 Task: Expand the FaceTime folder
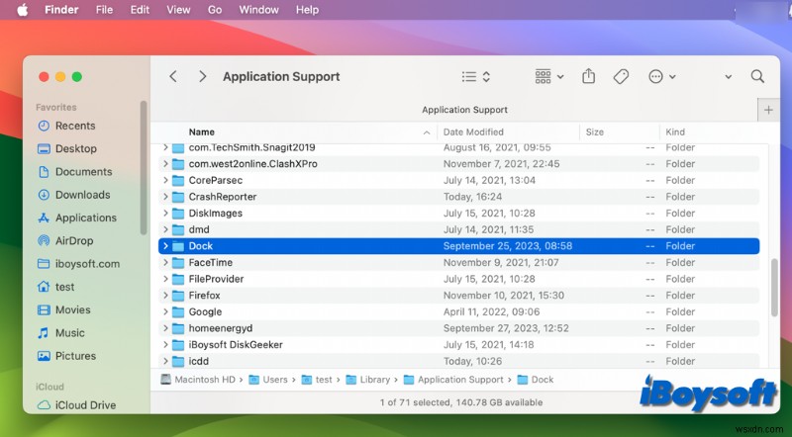tap(165, 262)
